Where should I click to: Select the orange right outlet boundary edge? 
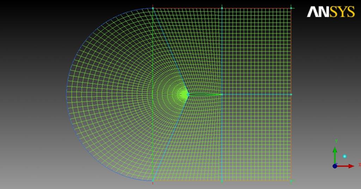pyautogui.click(x=291, y=94)
